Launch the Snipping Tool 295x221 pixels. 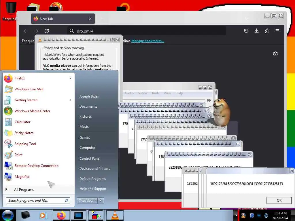[38, 144]
